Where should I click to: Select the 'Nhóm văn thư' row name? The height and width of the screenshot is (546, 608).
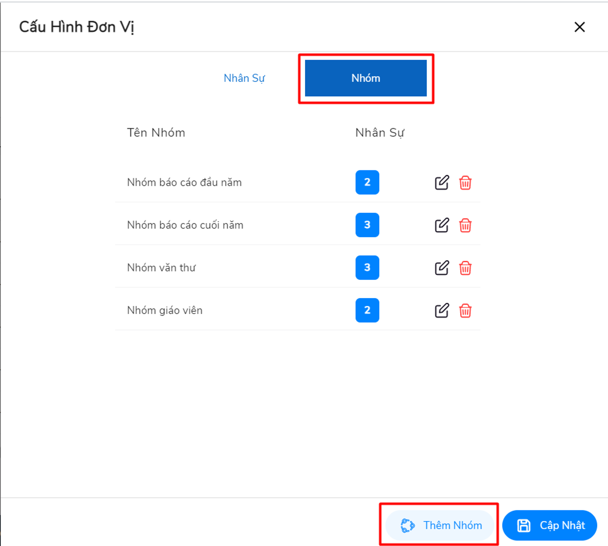[161, 268]
